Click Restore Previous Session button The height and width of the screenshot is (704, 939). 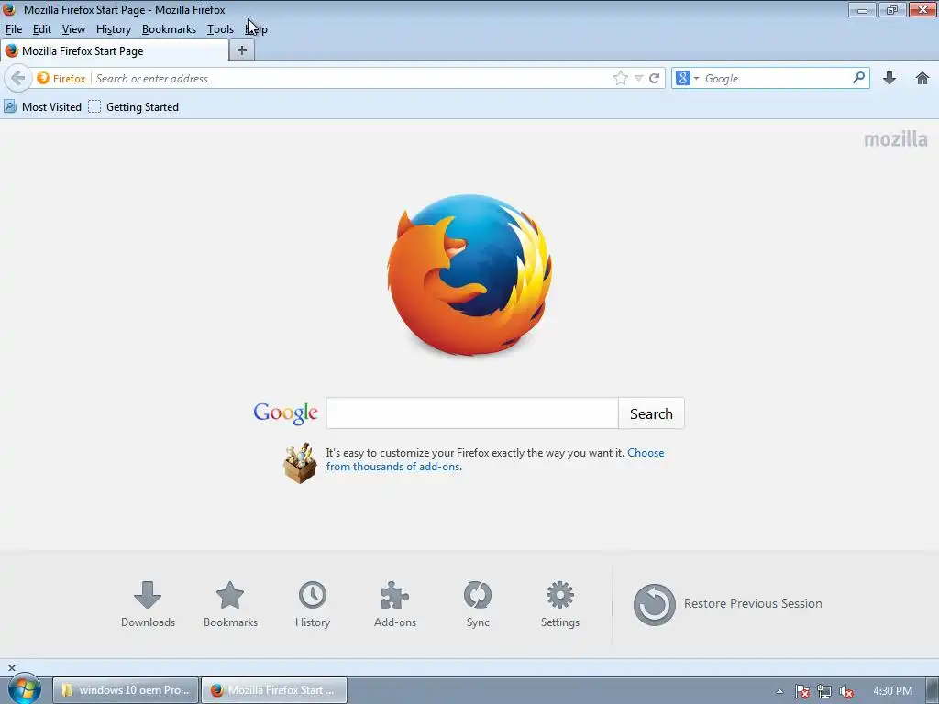[727, 604]
